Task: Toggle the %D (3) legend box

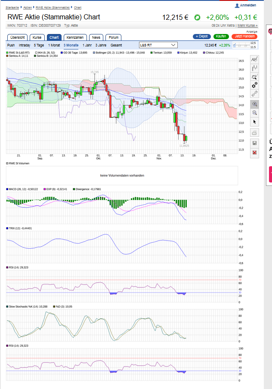Action: point(54,307)
